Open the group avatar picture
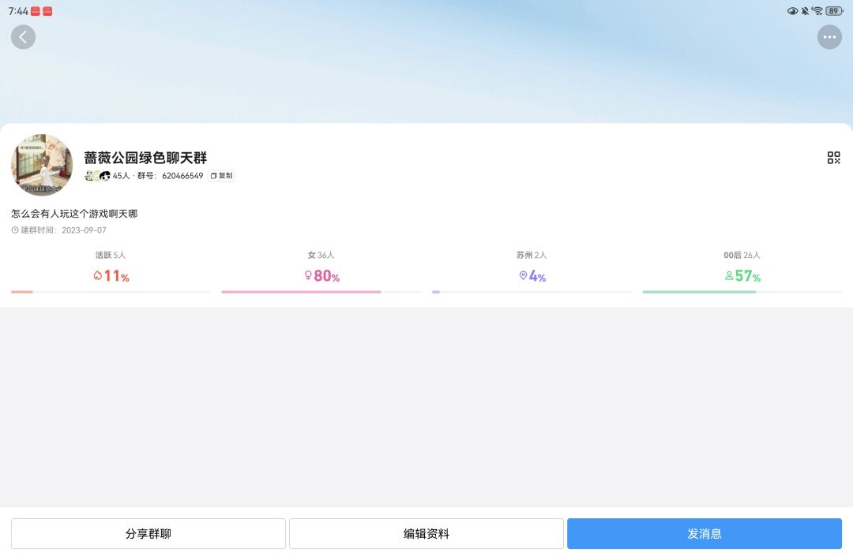The width and height of the screenshot is (853, 560). pyautogui.click(x=42, y=165)
